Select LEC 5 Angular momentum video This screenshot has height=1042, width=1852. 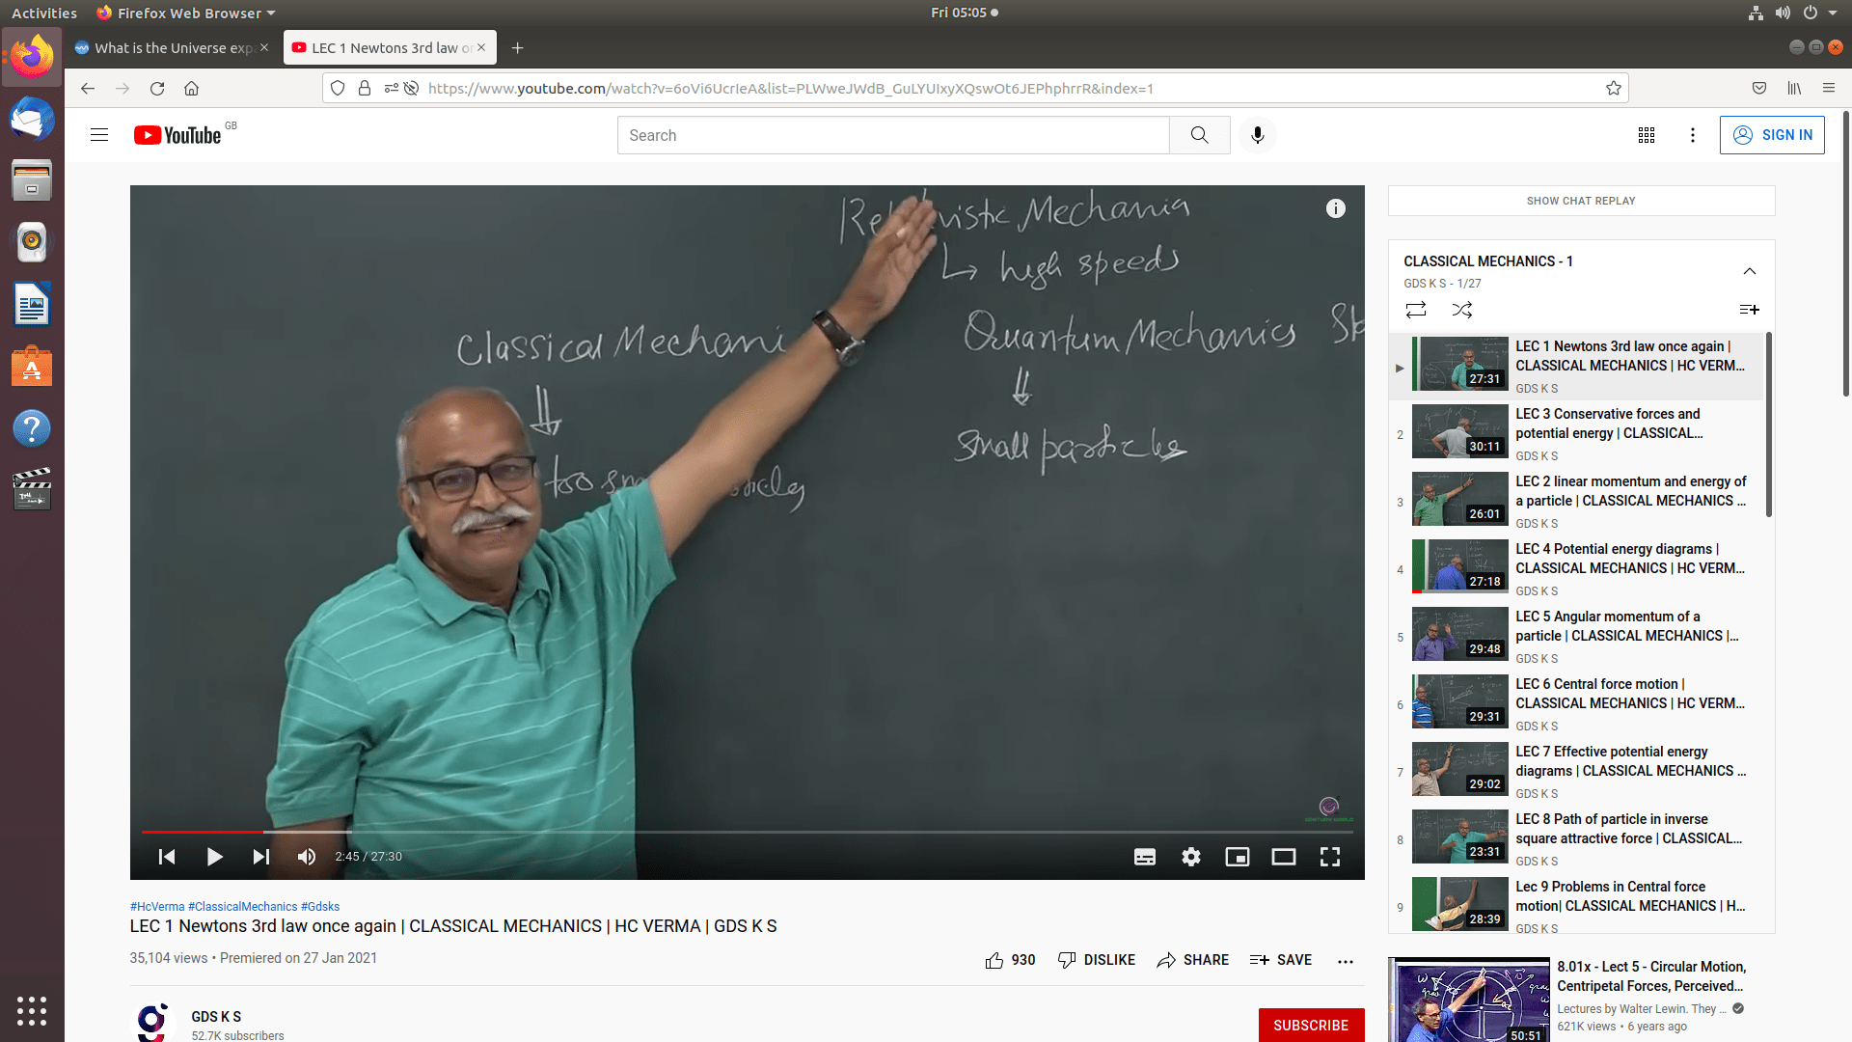[1577, 637]
